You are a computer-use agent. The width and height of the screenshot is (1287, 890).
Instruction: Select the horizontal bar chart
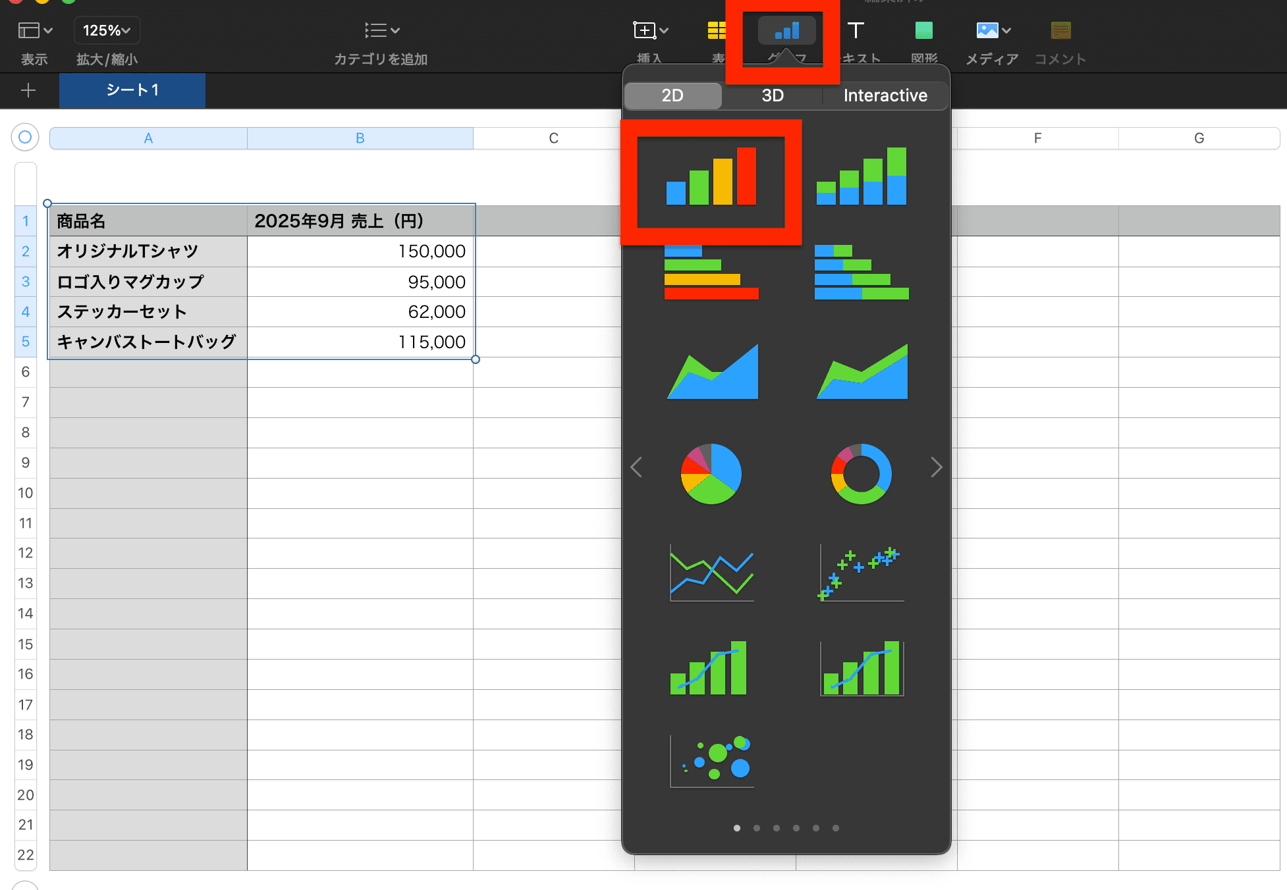click(711, 273)
